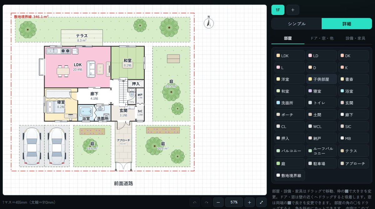This screenshot has height=209, width=375.
Task: Open the 設備・家具 tab
Action: tap(355, 38)
